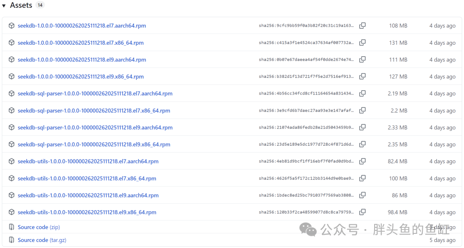464x248 pixels.
Task: Collapse the Assets section triangle
Action: tap(4, 6)
